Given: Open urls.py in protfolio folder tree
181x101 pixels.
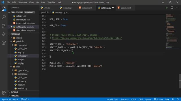Looking at the screenshot, I should 21,59.
